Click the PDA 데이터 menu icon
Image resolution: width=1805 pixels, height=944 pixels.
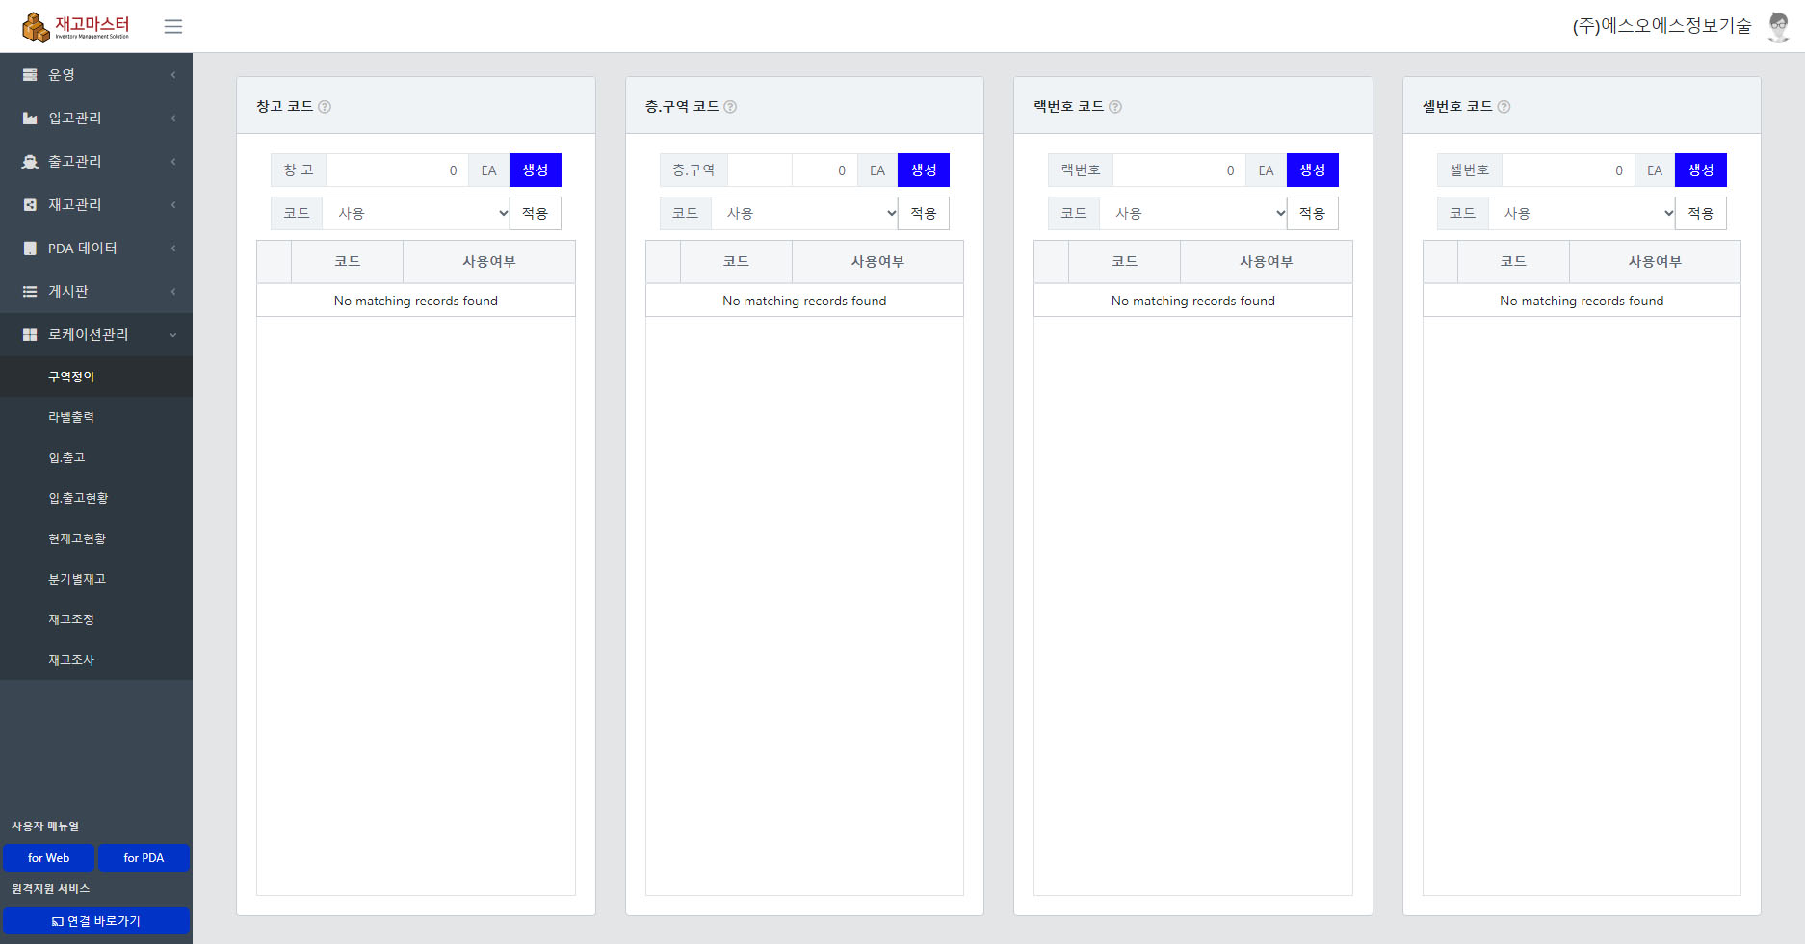tap(30, 248)
